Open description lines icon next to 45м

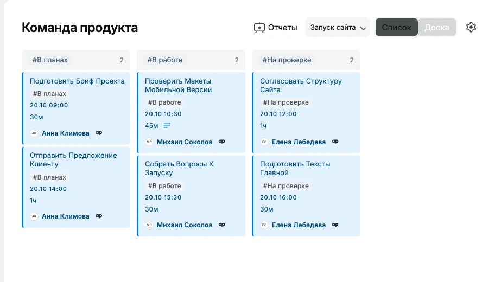coord(167,125)
